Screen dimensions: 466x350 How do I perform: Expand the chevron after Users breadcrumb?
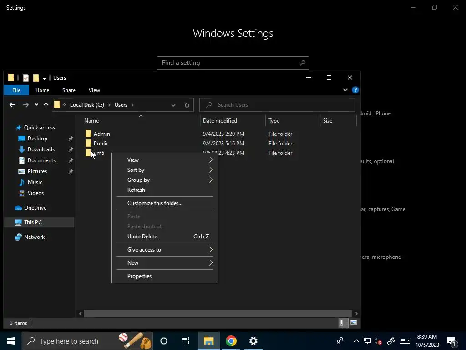pyautogui.click(x=132, y=105)
